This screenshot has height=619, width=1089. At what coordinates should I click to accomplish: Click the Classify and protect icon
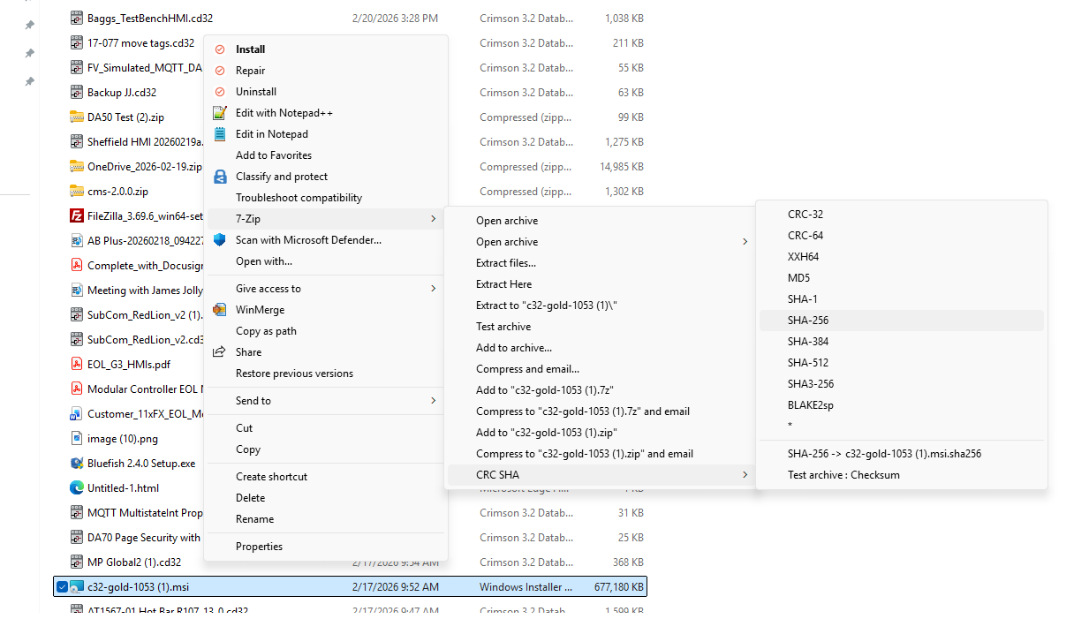pos(220,177)
